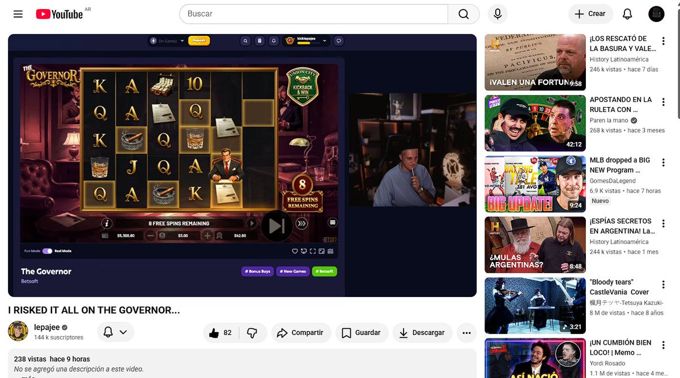Click the Nuevo badge on MLB video
The width and height of the screenshot is (680, 378).
pos(600,201)
